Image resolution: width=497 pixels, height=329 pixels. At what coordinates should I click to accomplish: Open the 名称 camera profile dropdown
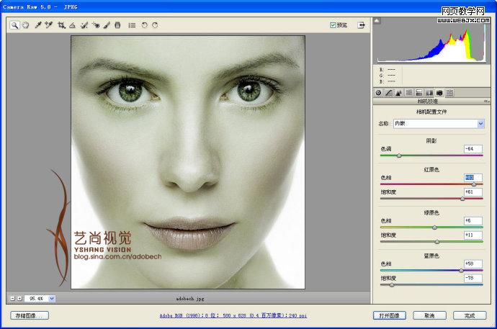coord(439,124)
